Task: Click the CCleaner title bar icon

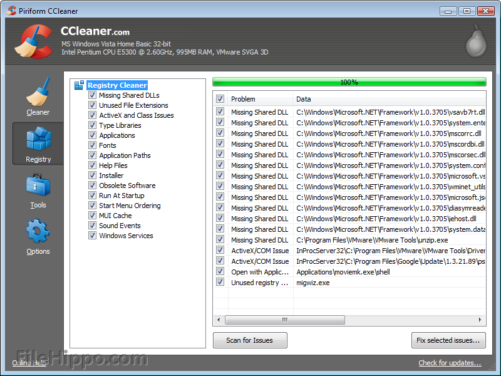Action: point(11,11)
